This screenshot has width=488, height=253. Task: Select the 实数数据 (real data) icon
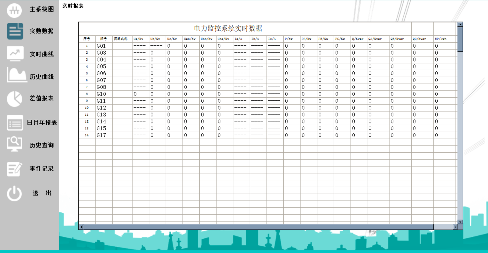15,31
